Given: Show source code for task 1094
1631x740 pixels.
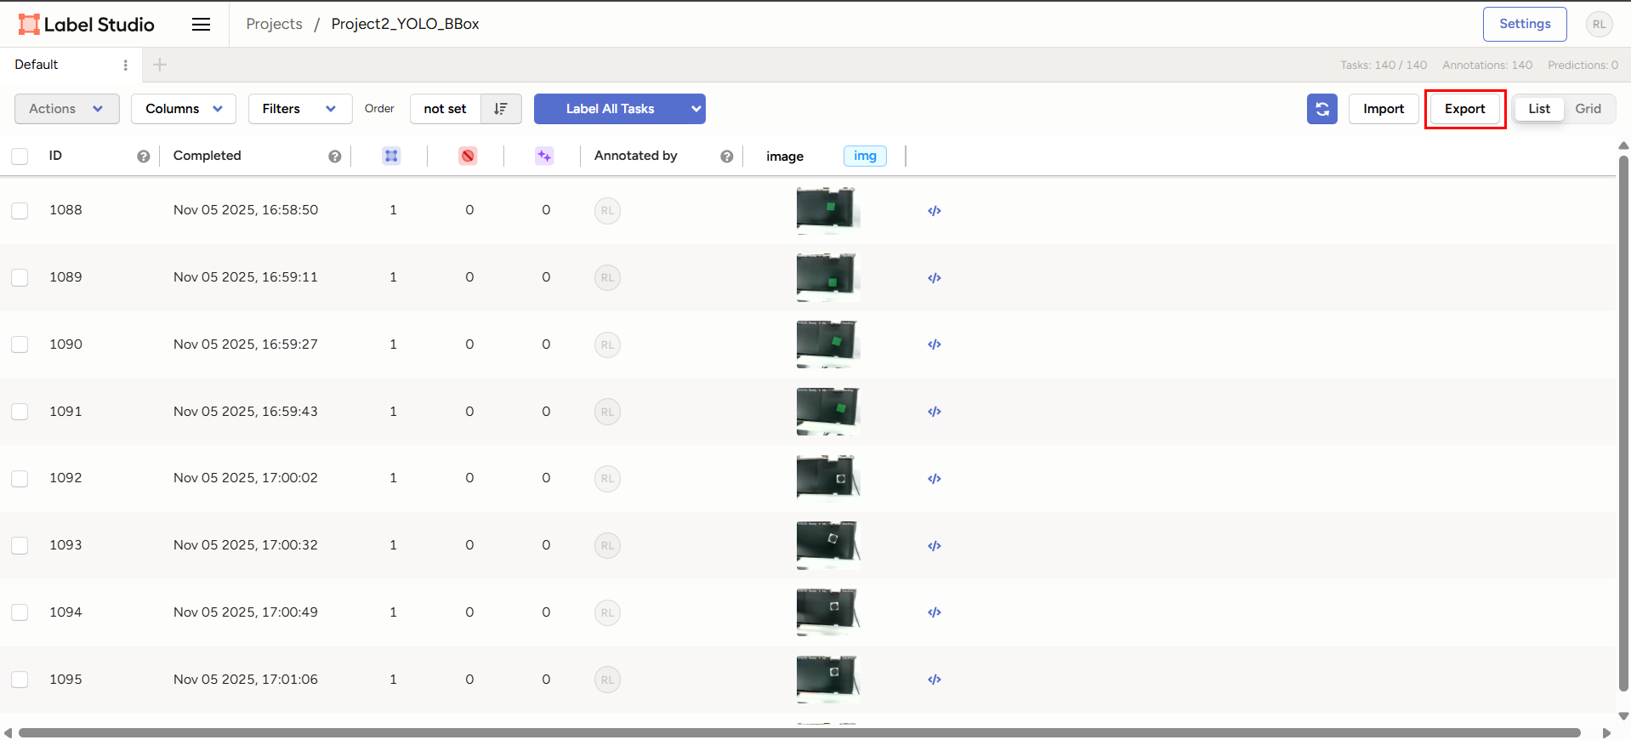Looking at the screenshot, I should (935, 612).
